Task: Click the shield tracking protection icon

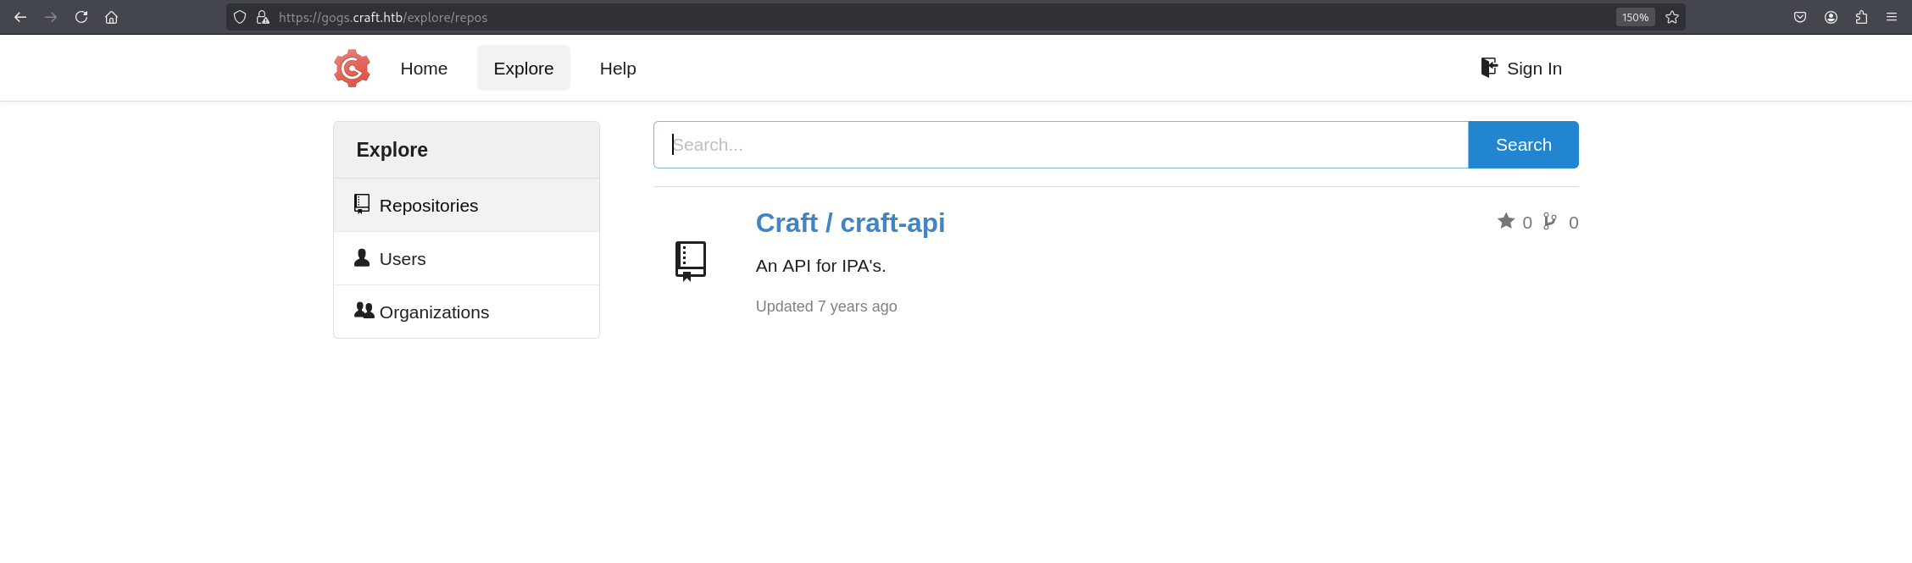Action: [x=240, y=17]
